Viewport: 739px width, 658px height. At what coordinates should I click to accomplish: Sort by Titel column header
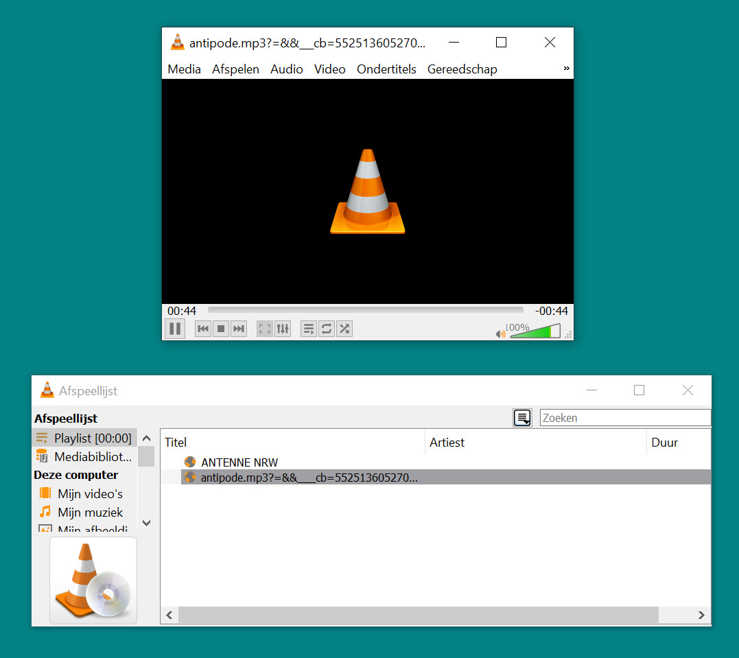click(293, 442)
